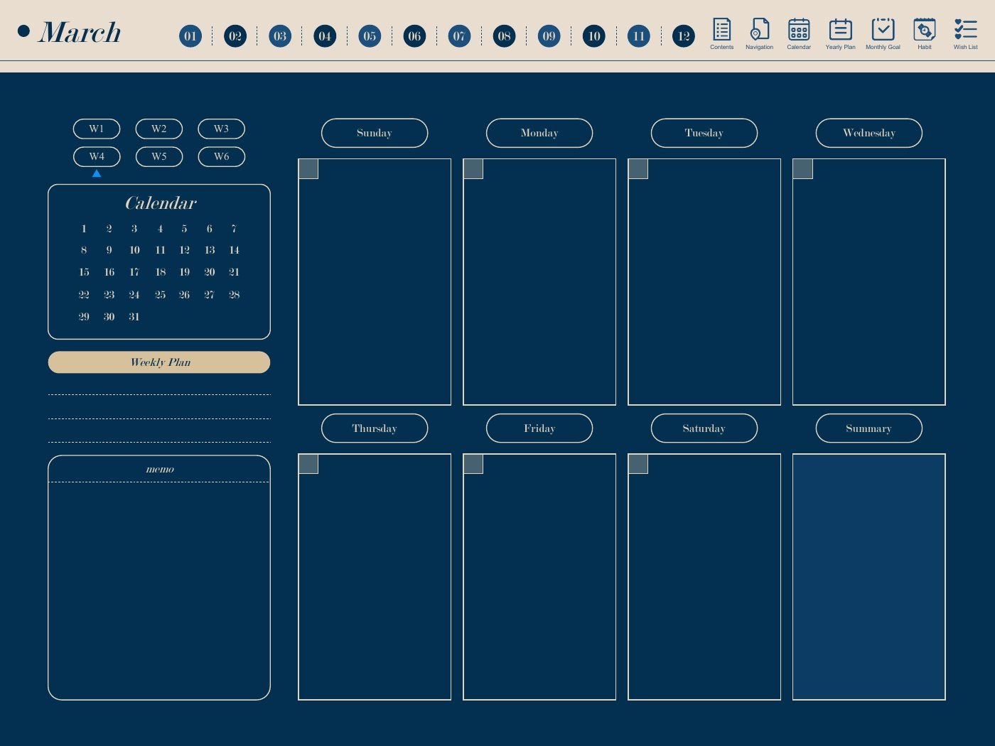Image resolution: width=995 pixels, height=746 pixels.
Task: Click the Summary label pill
Action: [869, 428]
